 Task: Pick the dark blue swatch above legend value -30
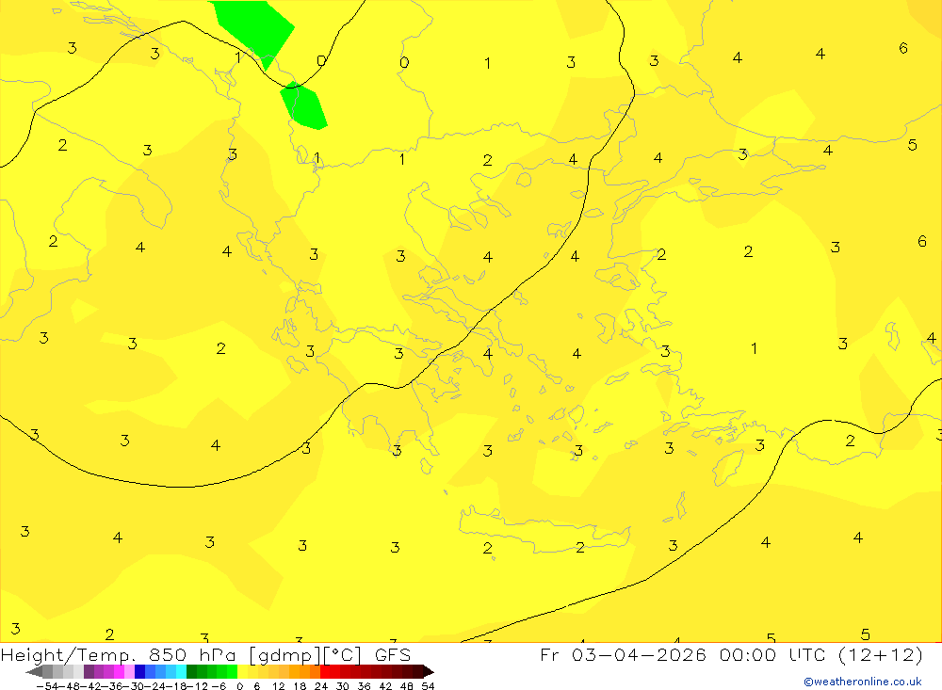[139, 672]
